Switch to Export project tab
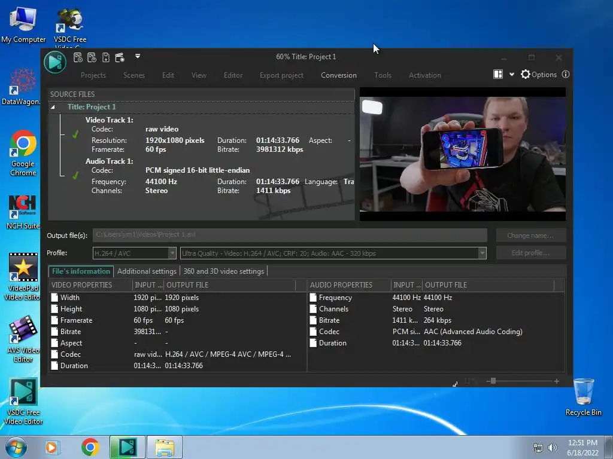613x459 pixels. pyautogui.click(x=281, y=75)
